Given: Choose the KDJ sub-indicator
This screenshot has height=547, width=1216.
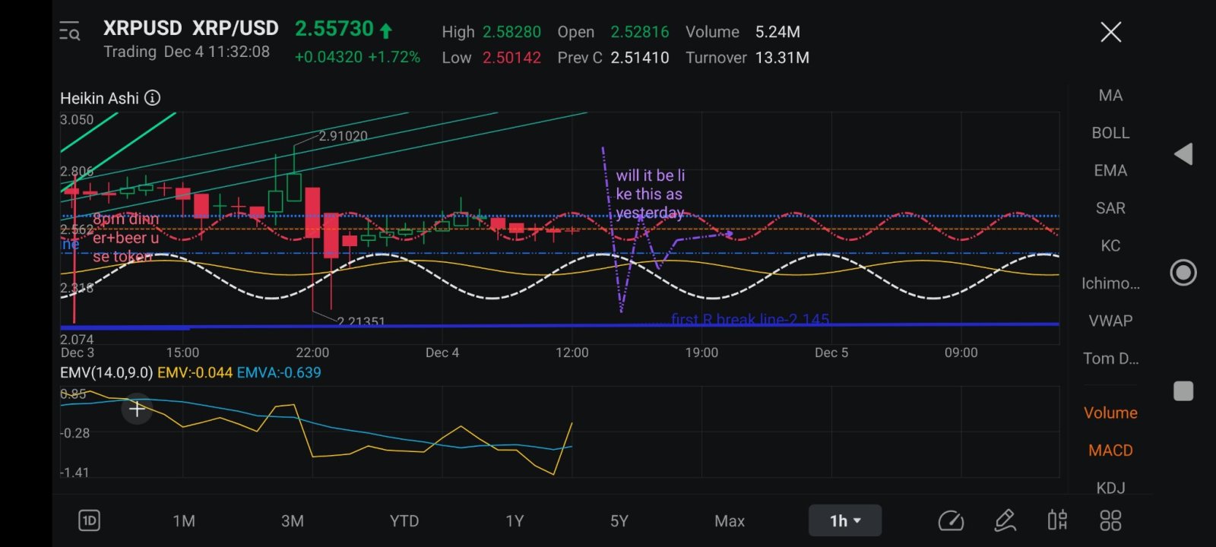Looking at the screenshot, I should 1110,488.
